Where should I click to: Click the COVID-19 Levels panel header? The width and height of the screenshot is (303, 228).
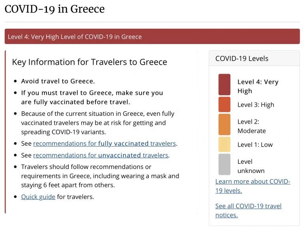[242, 59]
